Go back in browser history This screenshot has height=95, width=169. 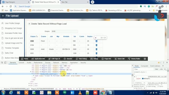pos(3,6)
